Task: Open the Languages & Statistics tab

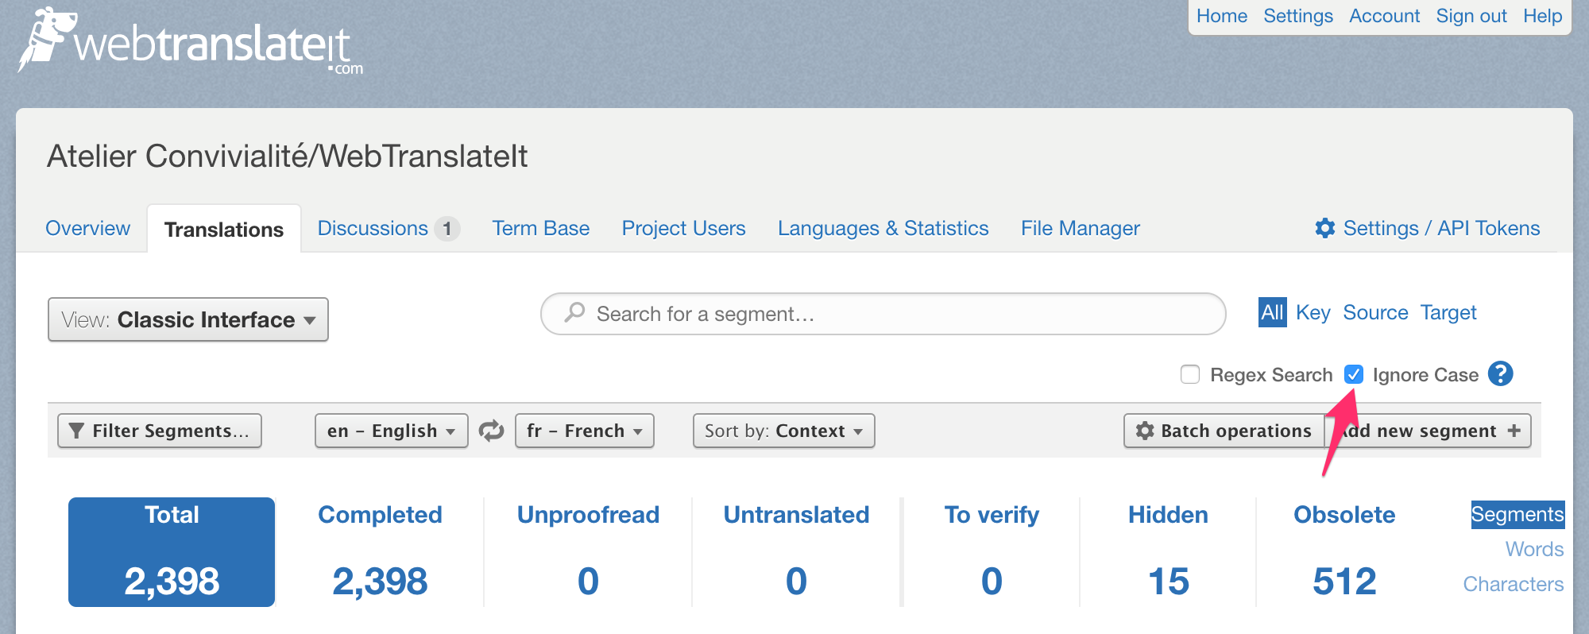Action: (x=883, y=228)
